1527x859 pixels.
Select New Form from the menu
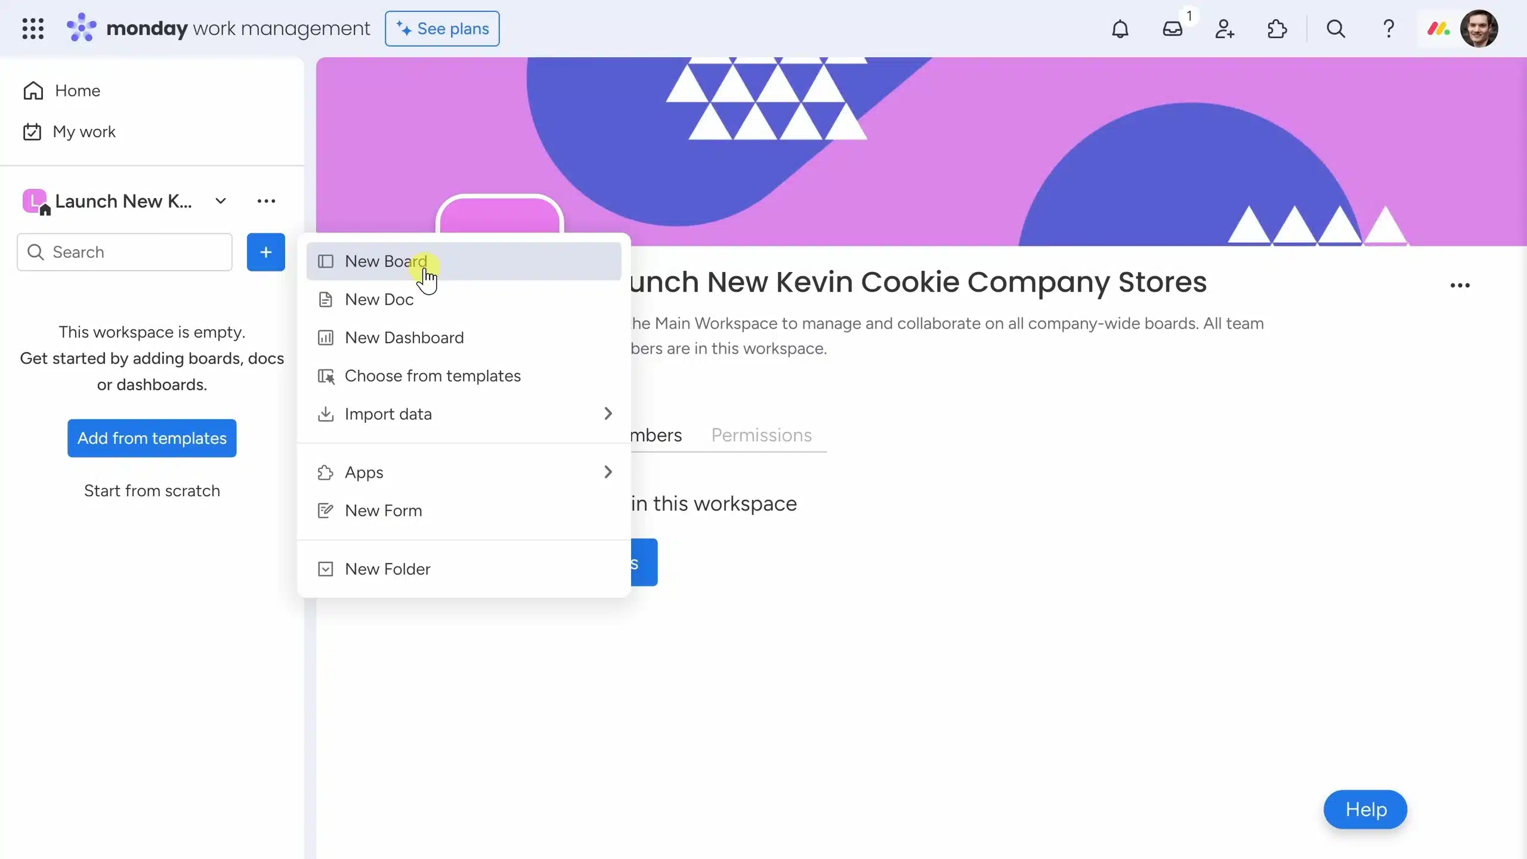pos(464,511)
